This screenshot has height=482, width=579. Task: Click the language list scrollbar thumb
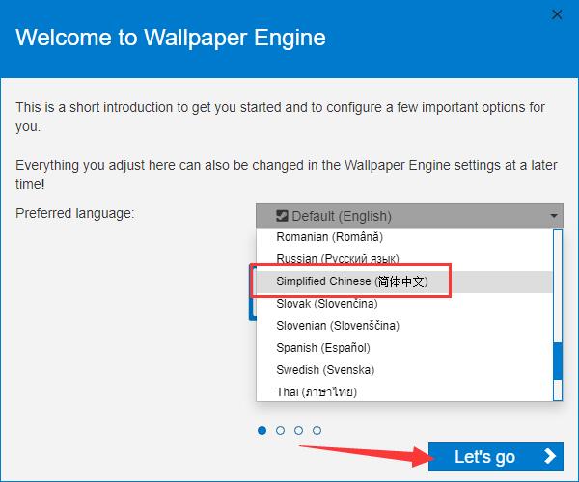(558, 361)
